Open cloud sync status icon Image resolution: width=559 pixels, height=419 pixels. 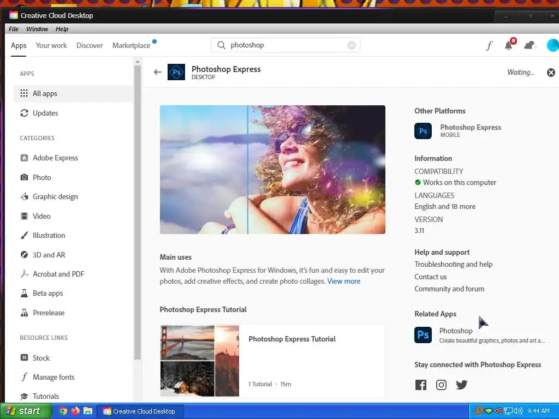click(x=530, y=45)
